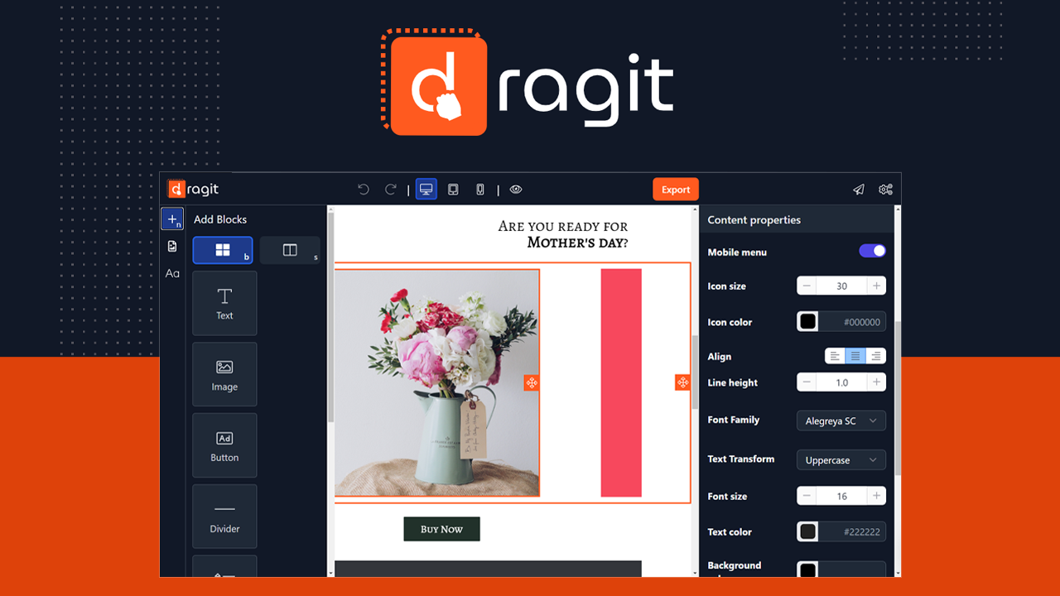
Task: Add a Text block
Action: coord(224,303)
